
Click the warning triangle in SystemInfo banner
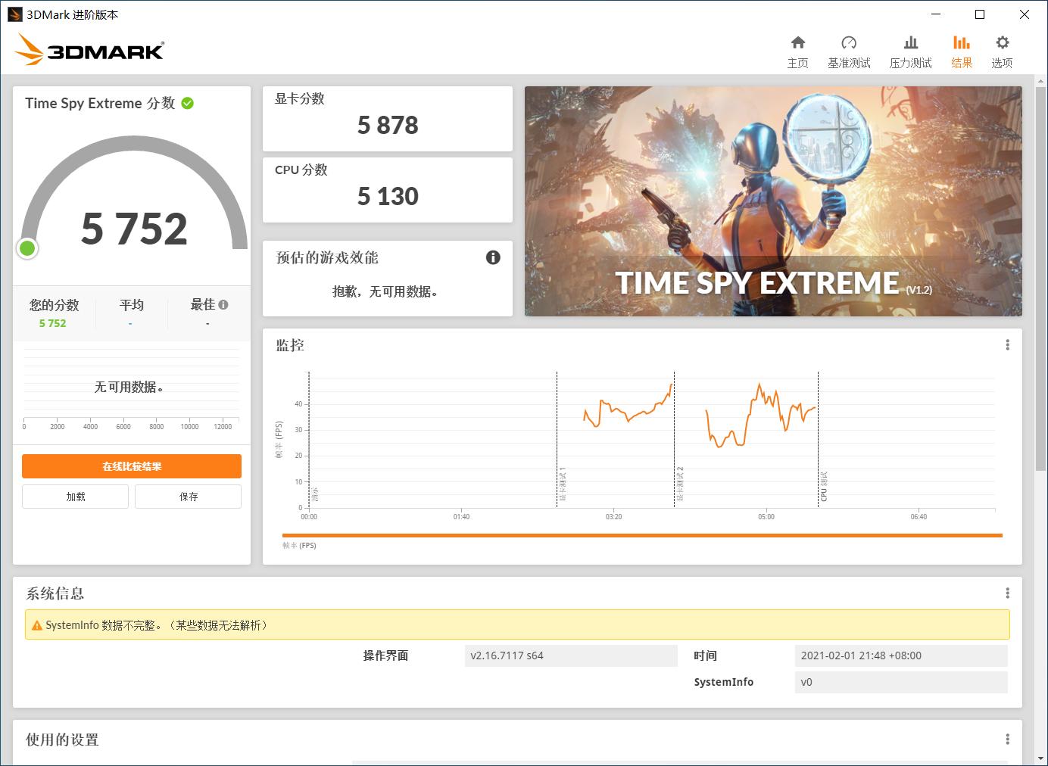point(37,624)
